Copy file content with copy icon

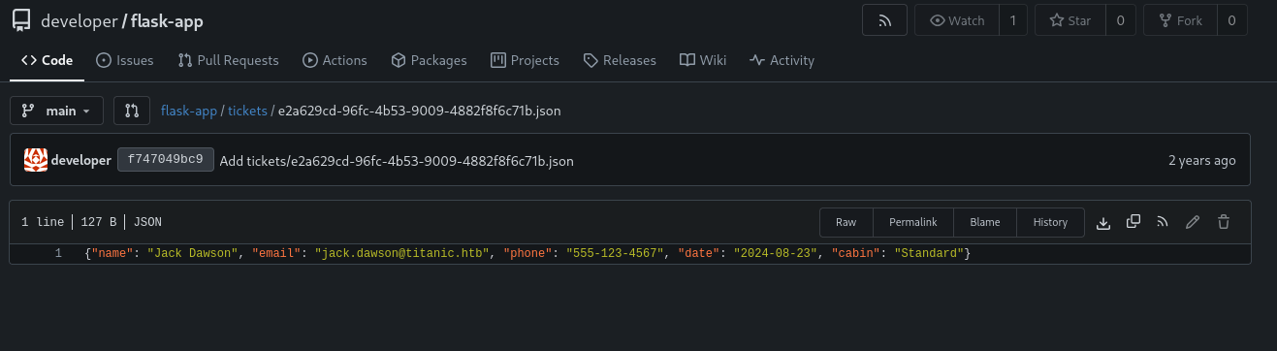coord(1133,222)
